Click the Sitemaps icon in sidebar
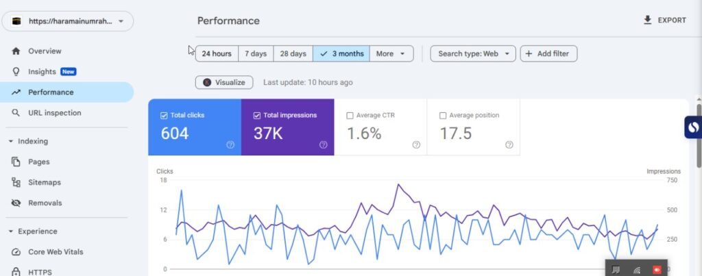702x276 pixels. coord(16,183)
